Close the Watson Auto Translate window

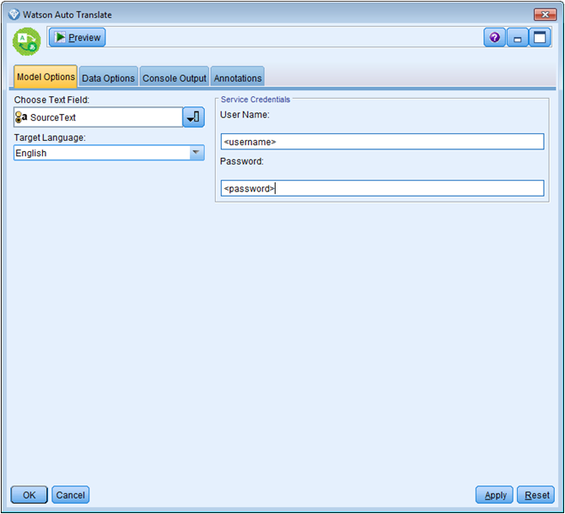pyautogui.click(x=545, y=14)
